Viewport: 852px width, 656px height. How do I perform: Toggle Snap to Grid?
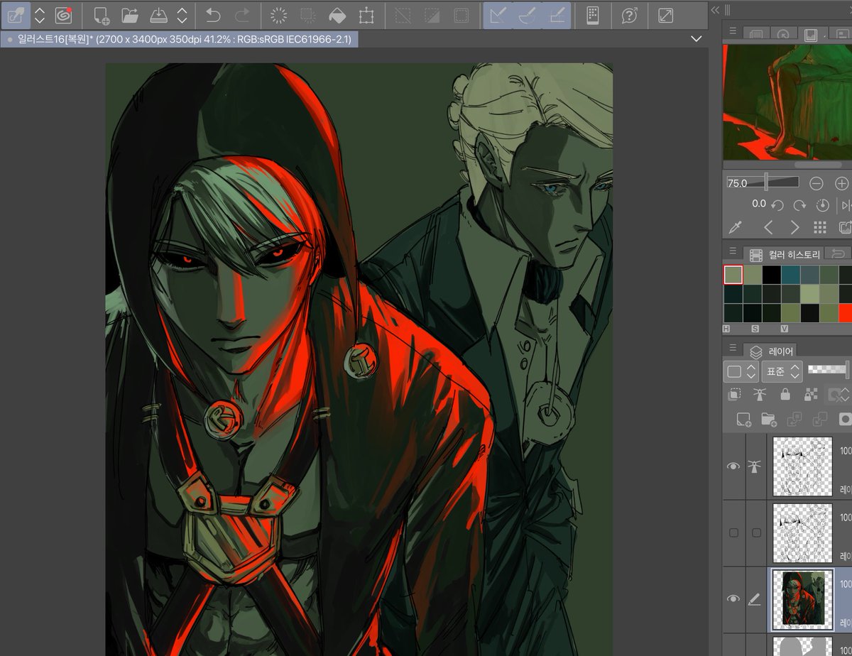[x=557, y=15]
